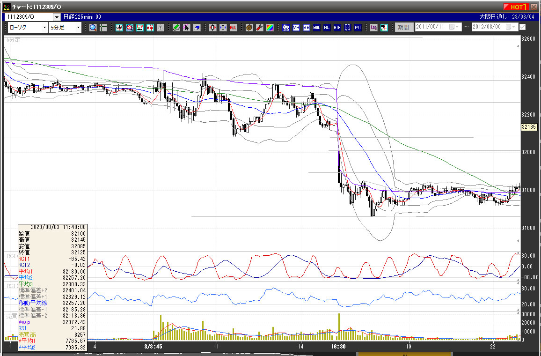Toggle the VWAP indicator
Viewport: 541px width, 356px height.
click(286, 28)
